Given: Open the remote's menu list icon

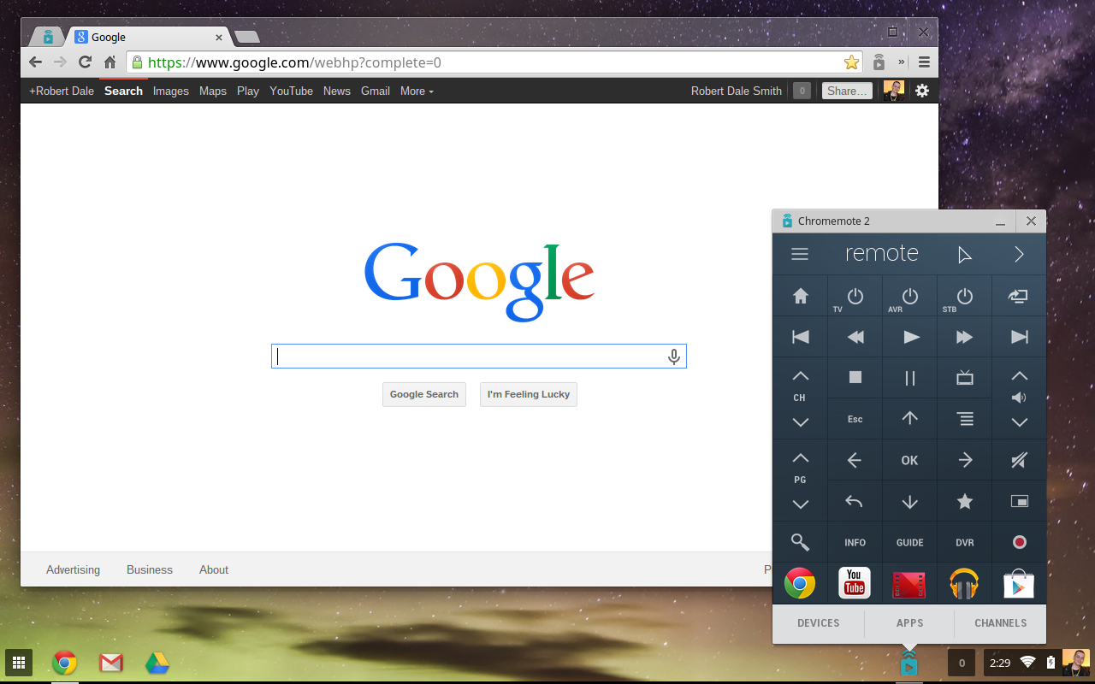Looking at the screenshot, I should (965, 419).
